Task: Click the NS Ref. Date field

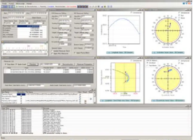Action: click(x=87, y=21)
